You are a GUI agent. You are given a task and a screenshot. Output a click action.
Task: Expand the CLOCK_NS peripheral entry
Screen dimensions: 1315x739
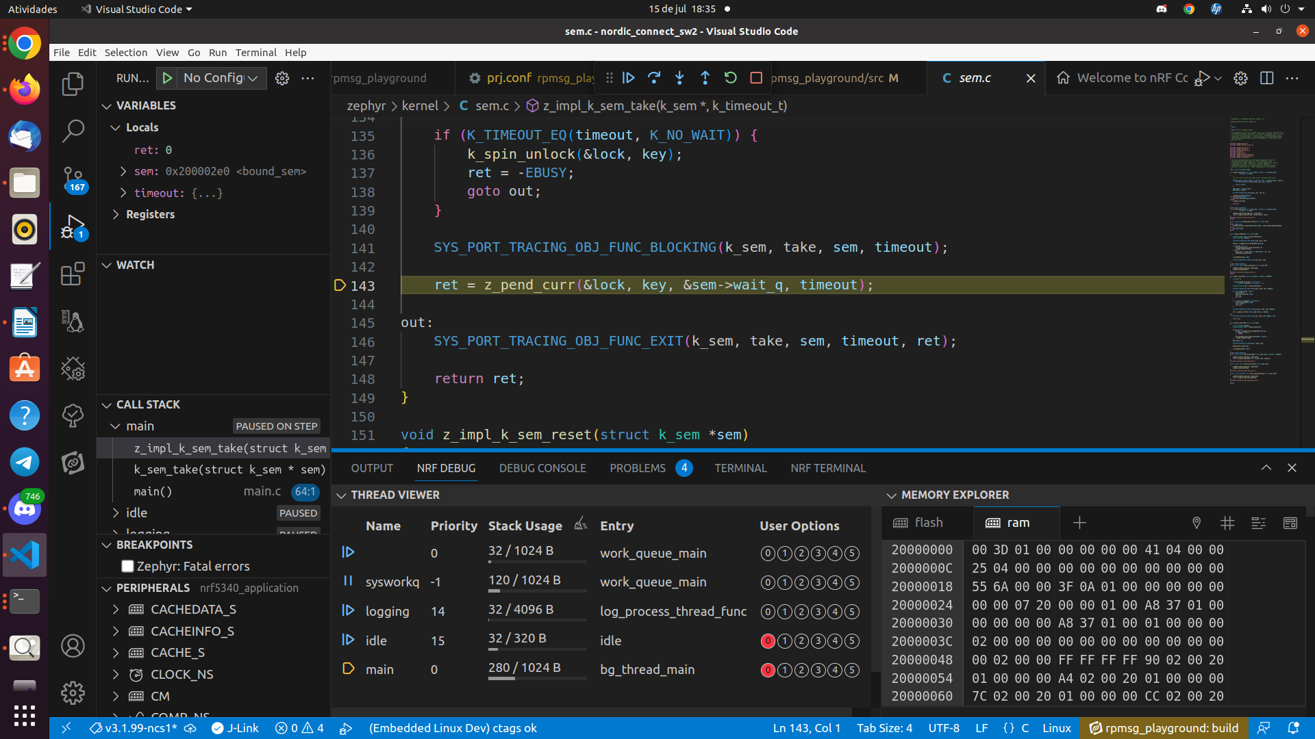(116, 674)
